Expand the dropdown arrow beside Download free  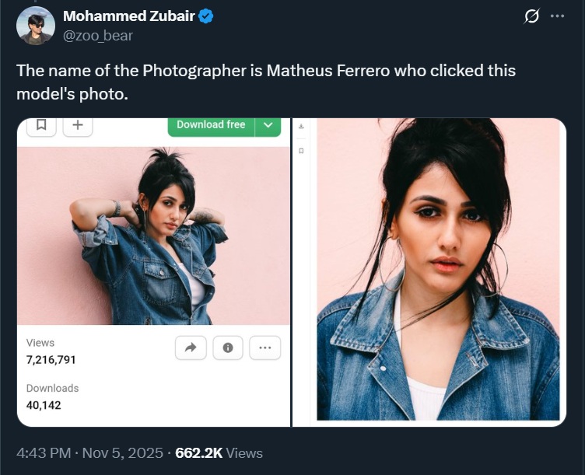point(268,124)
